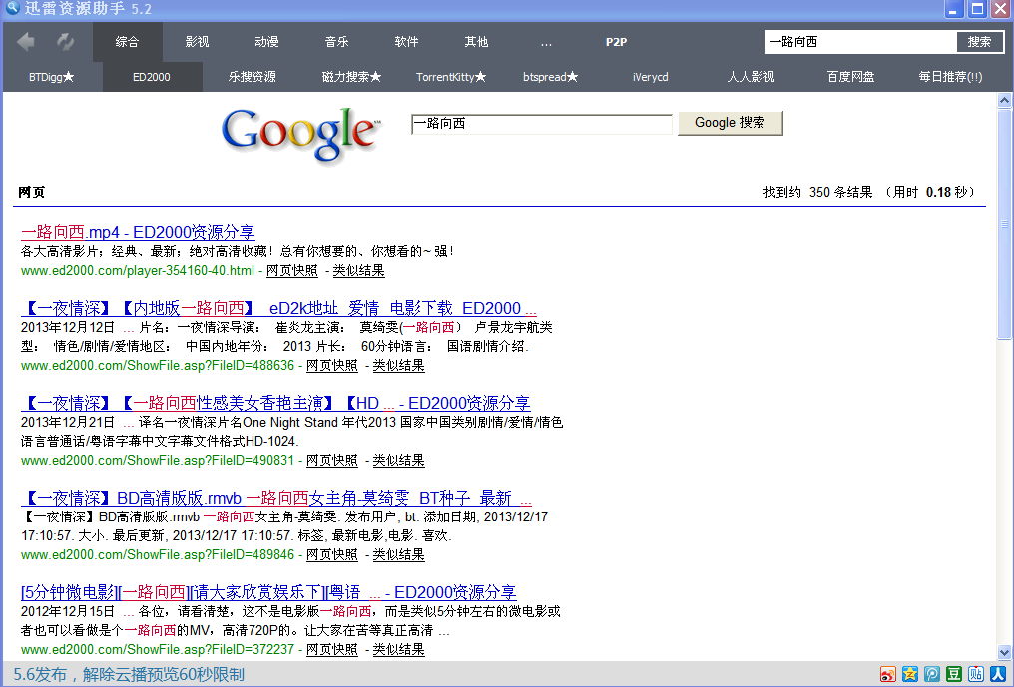This screenshot has height=687, width=1014.
Task: Click the Google 搜索 button
Action: point(731,123)
